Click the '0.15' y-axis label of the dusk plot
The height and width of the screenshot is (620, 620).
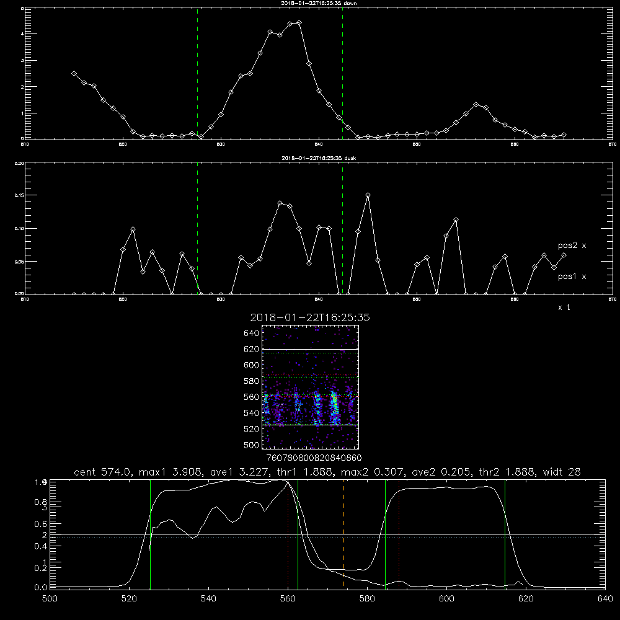tap(19, 195)
